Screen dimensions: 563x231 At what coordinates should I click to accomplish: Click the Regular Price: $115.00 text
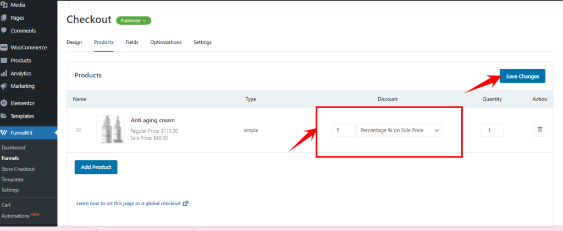point(154,131)
